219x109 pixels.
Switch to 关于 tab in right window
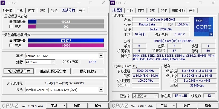[x=192, y=10]
